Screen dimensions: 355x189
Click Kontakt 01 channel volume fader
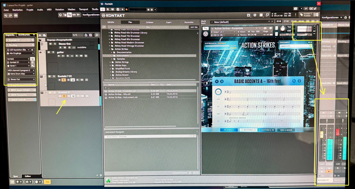coord(321,134)
